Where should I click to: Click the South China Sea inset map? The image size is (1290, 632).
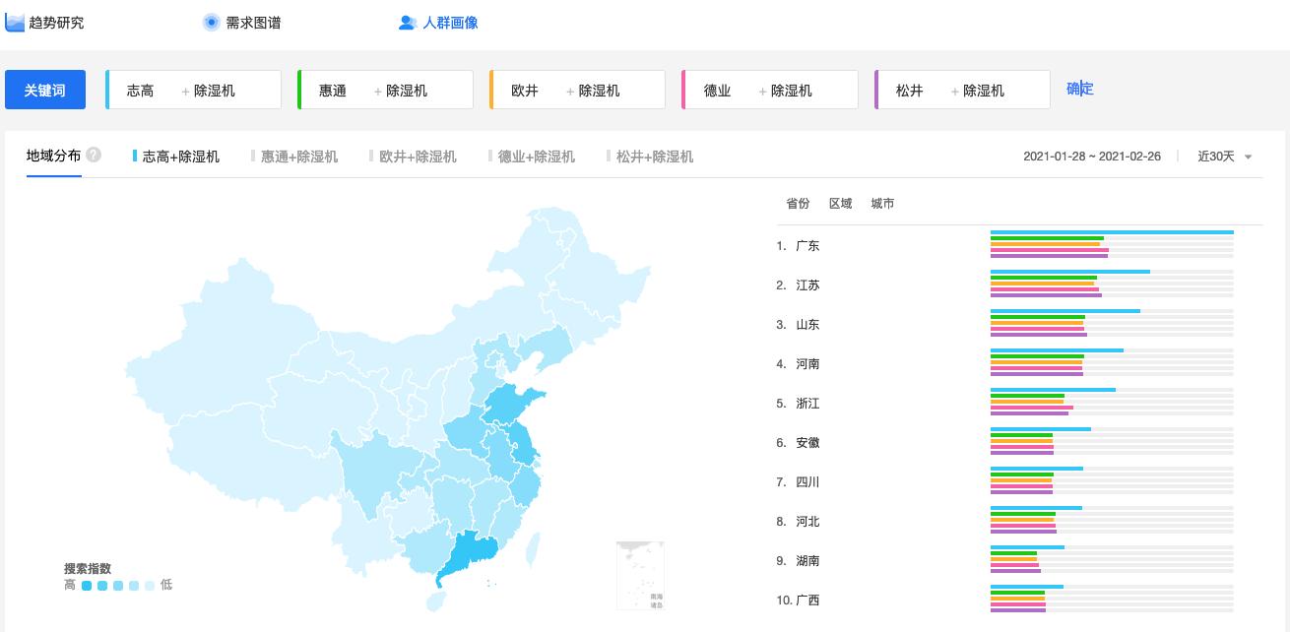coord(640,575)
